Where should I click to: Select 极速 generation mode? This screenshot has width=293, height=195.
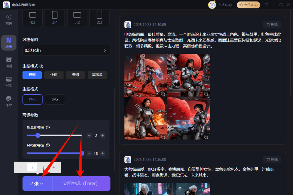(x=32, y=75)
